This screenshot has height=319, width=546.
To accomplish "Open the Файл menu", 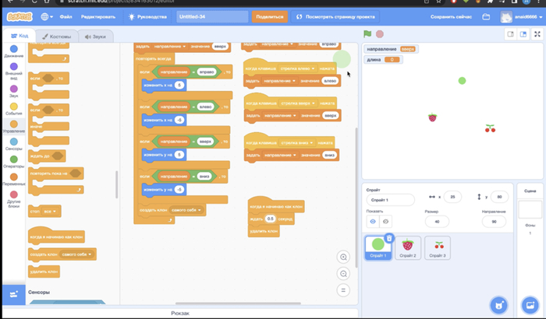I will tap(66, 16).
